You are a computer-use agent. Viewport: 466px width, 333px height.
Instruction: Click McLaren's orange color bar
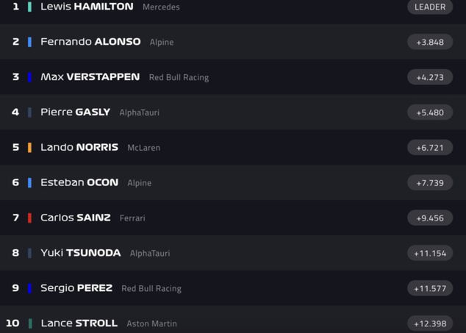[29, 148]
